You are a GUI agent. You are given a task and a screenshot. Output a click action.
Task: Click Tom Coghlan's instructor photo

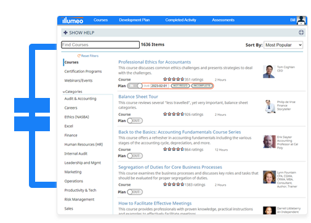click(269, 71)
